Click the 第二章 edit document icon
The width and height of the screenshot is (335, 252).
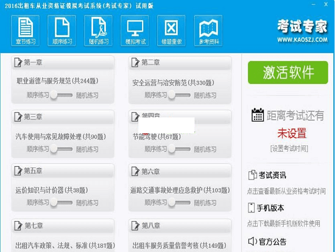135,63
